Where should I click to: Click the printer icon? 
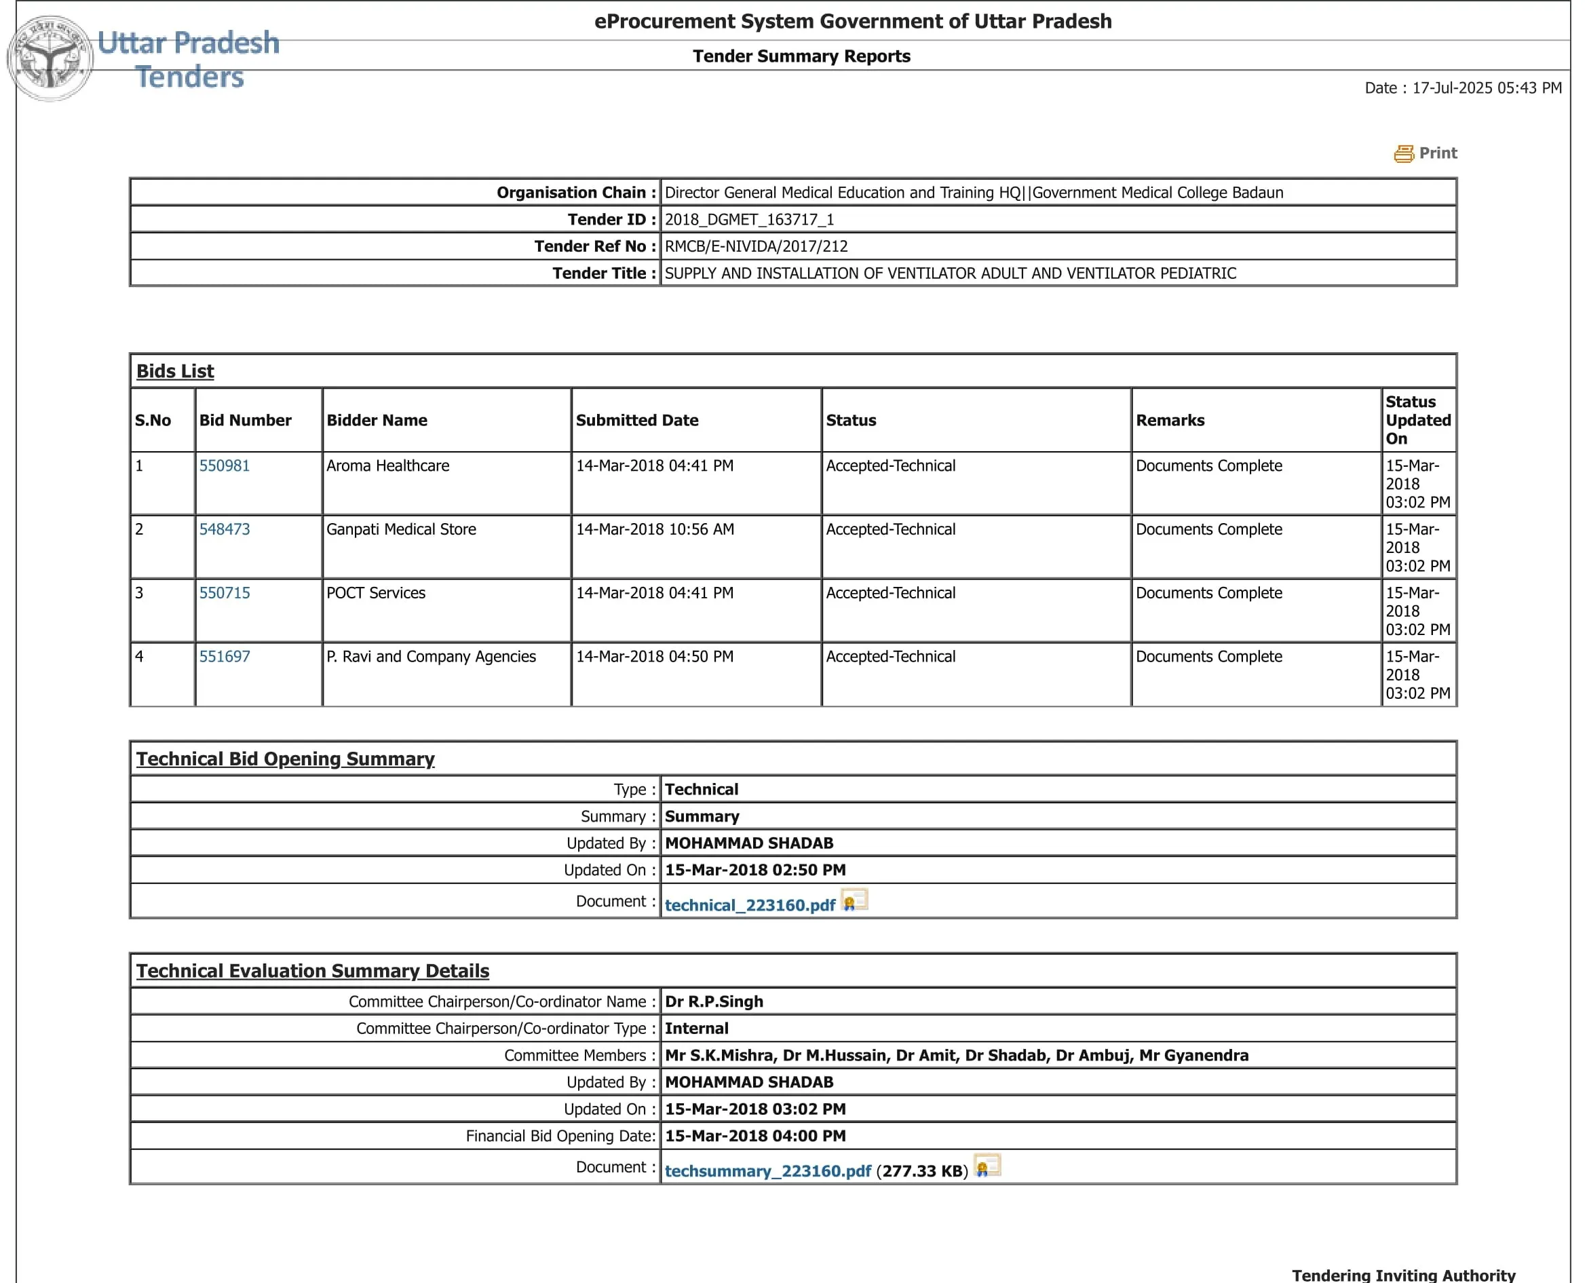1403,153
